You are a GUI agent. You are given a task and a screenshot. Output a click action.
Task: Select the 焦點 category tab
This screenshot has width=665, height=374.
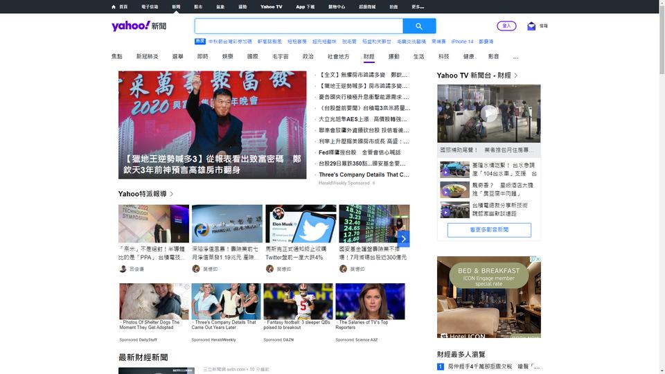coord(116,56)
